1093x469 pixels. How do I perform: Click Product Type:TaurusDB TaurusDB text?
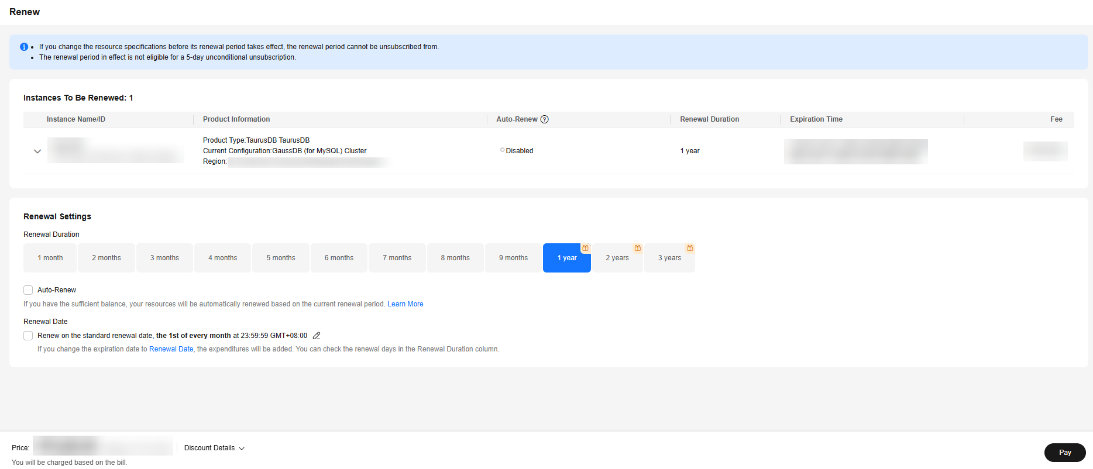coord(256,140)
